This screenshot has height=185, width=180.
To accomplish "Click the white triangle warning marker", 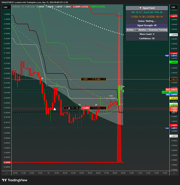I will (55, 109).
